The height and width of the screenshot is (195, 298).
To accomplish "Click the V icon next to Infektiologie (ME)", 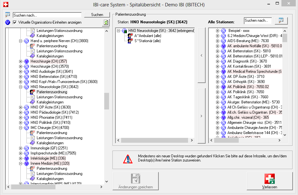I will (x=27, y=158).
